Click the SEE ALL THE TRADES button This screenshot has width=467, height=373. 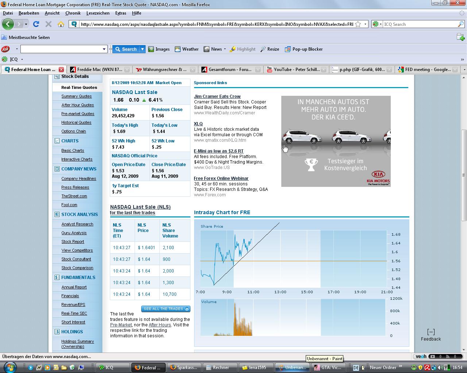tap(166, 309)
